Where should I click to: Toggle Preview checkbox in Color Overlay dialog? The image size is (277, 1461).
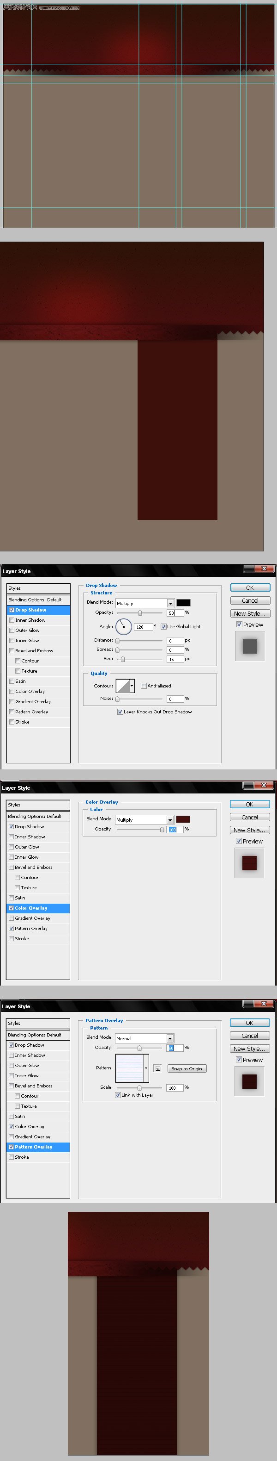[239, 841]
